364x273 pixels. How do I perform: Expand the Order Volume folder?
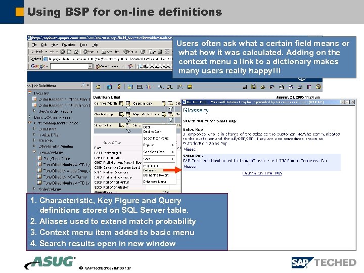click(x=34, y=189)
